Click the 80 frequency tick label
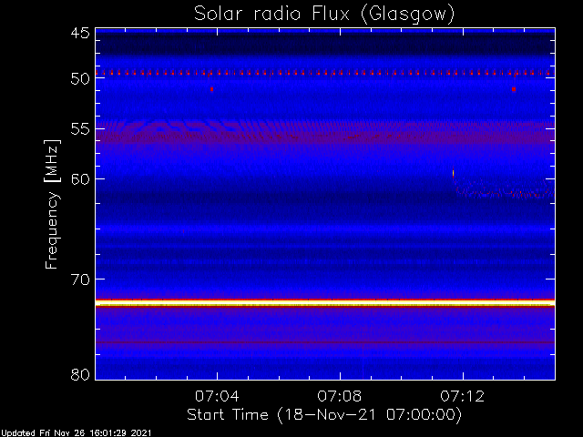 (x=80, y=374)
